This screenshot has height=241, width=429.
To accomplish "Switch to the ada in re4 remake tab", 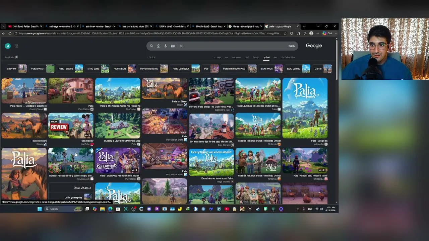I will coord(99,26).
